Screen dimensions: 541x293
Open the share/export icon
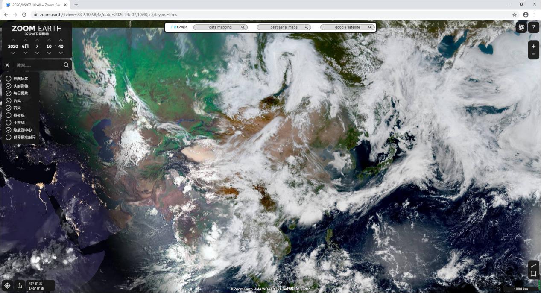point(20,285)
